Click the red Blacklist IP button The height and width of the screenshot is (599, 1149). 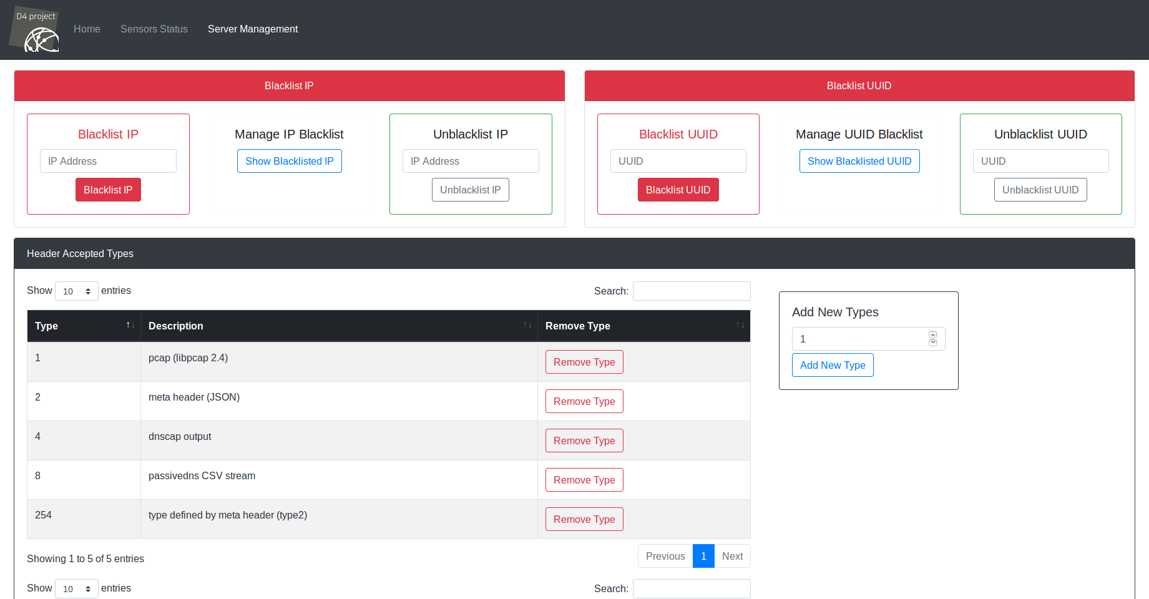(108, 190)
